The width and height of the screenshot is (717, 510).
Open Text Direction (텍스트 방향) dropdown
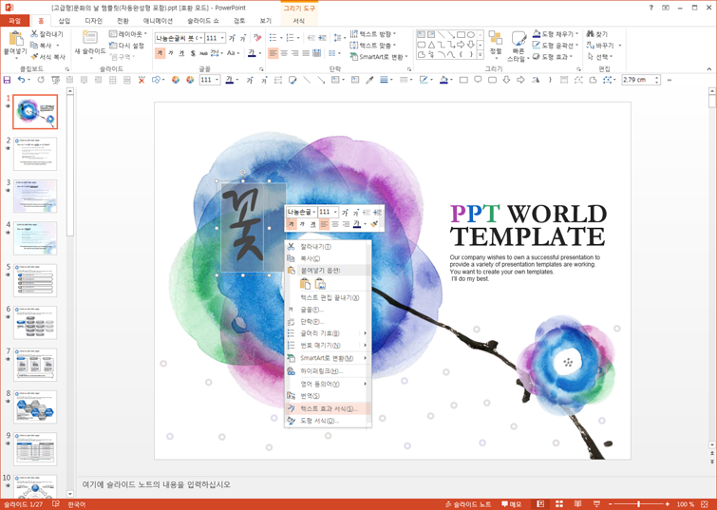click(x=372, y=34)
